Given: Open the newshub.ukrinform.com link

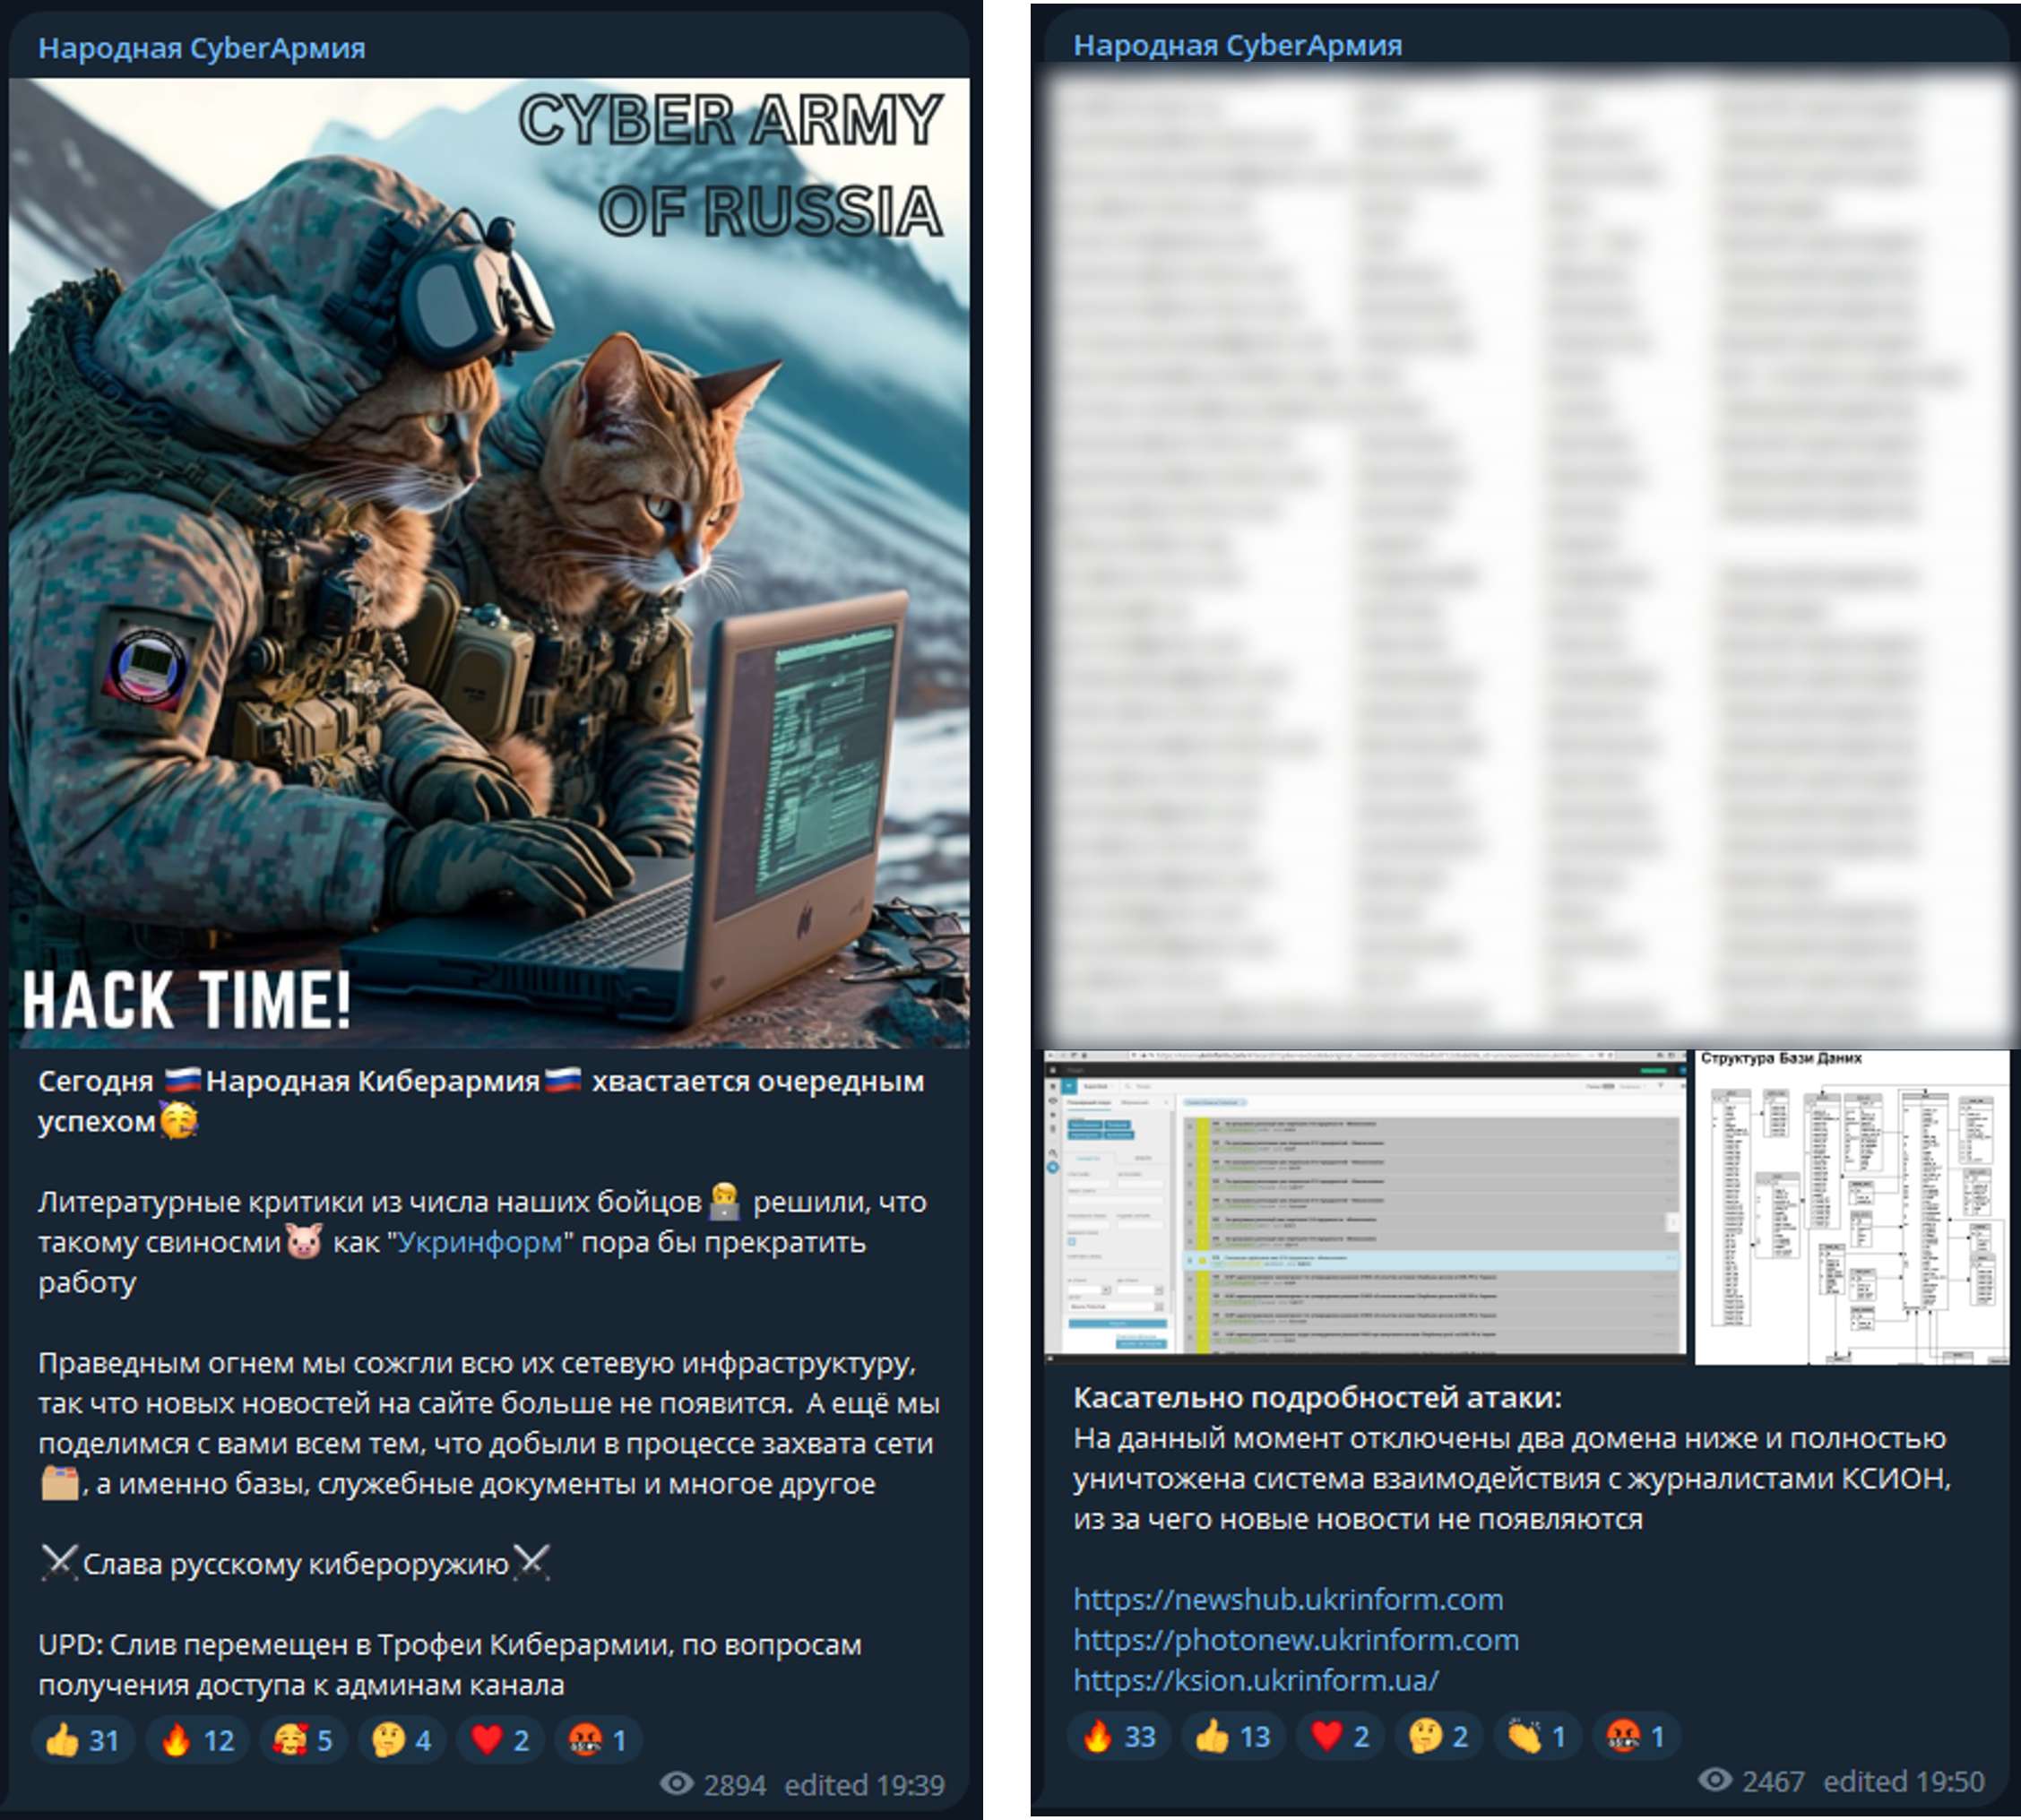Looking at the screenshot, I should pos(1288,1599).
